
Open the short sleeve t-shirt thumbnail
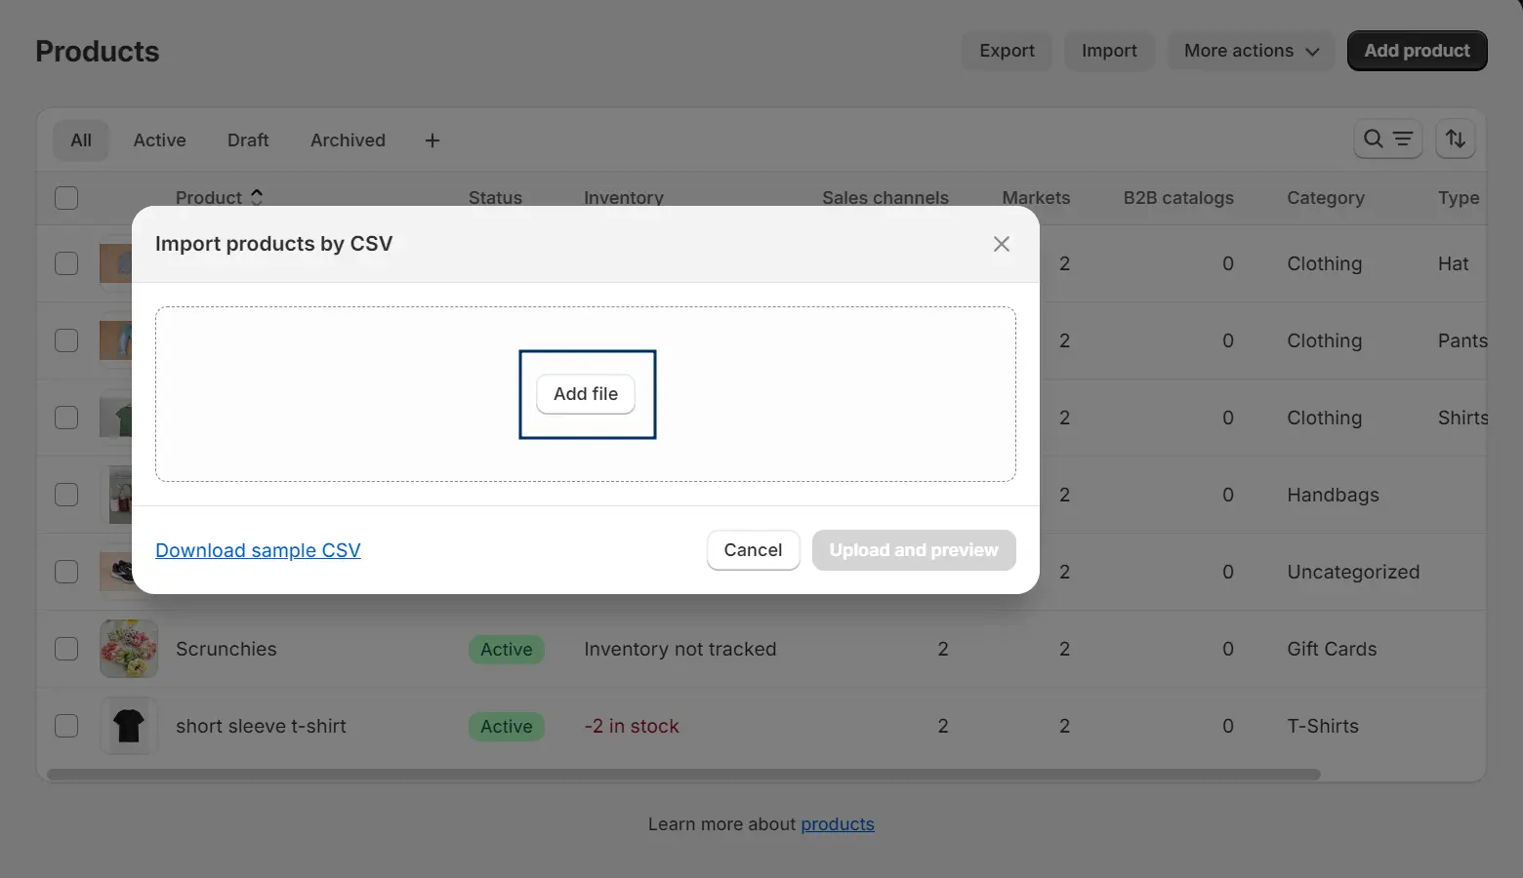click(x=129, y=726)
